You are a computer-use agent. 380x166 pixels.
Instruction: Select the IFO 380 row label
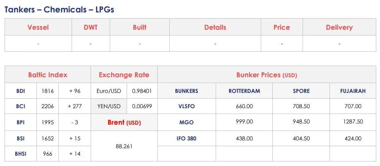(x=186, y=139)
